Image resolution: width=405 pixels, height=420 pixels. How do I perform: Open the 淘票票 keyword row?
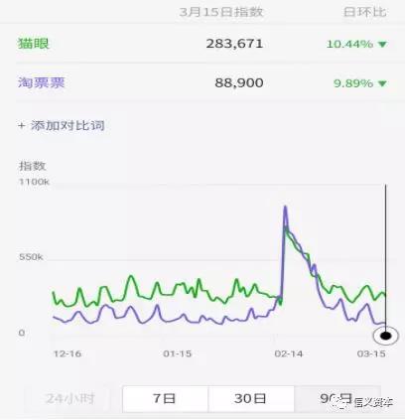coord(202,82)
